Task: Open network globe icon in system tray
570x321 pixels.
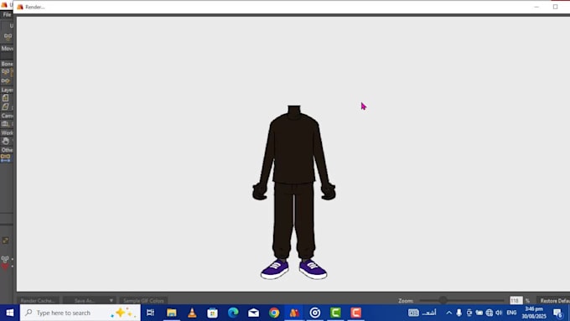Action: 490,313
